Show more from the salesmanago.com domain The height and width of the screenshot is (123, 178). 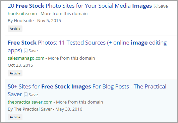pyautogui.click(x=71, y=58)
